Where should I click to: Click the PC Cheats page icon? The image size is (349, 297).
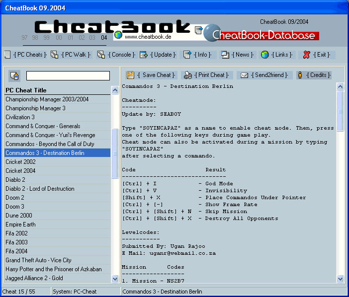[x=7, y=55]
